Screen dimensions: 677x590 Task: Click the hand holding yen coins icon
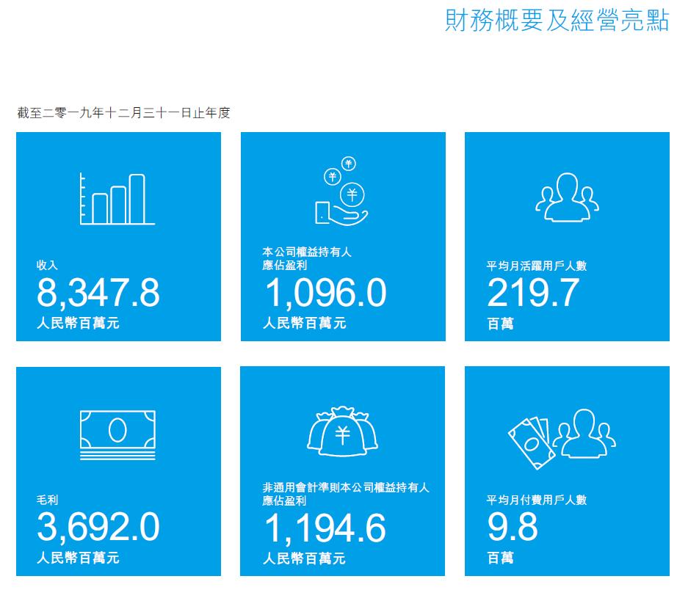click(341, 192)
